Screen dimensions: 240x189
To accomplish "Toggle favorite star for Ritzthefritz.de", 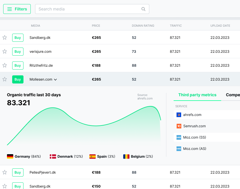I will 5,66.
